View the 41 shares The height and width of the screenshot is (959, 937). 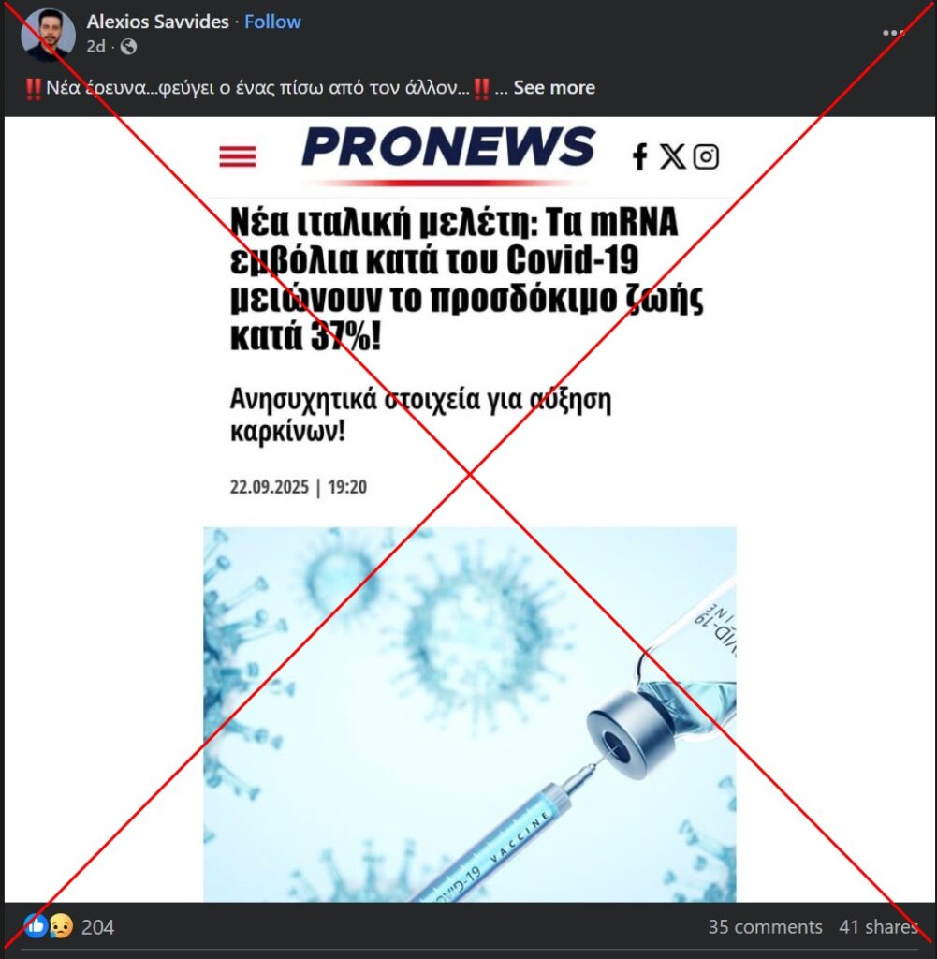click(x=878, y=926)
